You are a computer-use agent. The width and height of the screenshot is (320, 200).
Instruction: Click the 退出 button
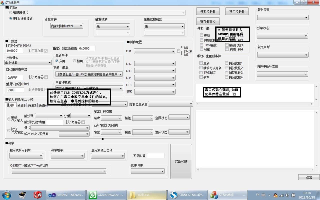pyautogui.click(x=309, y=177)
